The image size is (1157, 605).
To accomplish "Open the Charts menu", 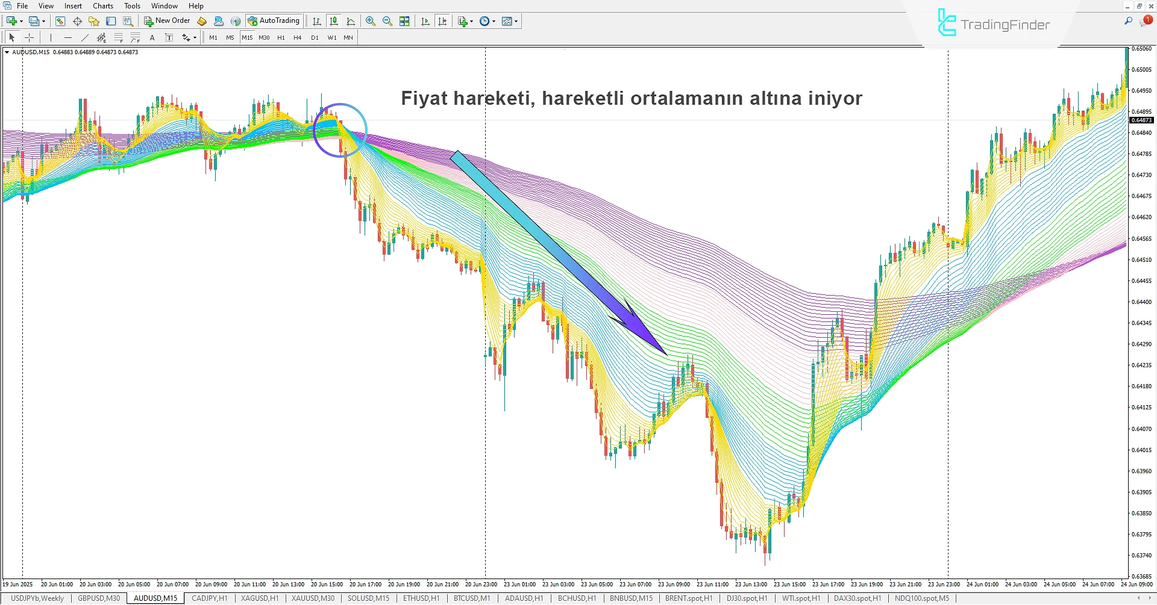I will 103,6.
